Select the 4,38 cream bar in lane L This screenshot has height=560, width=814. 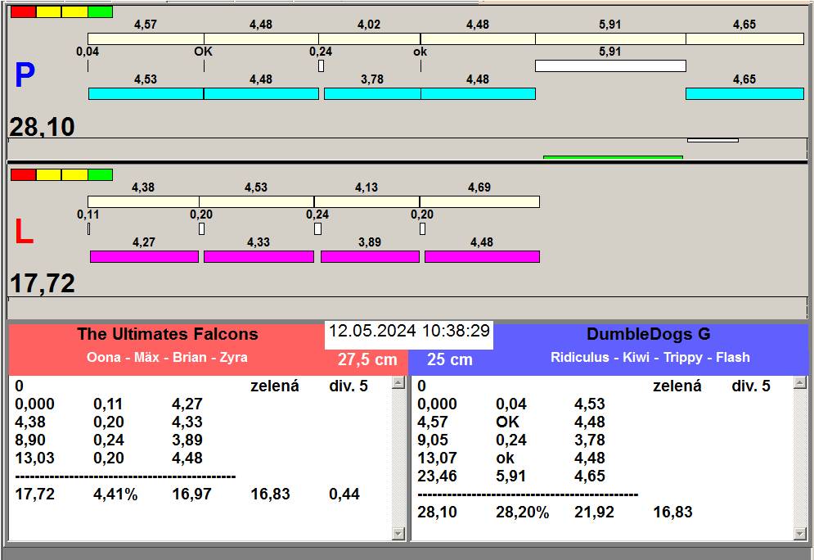(143, 201)
